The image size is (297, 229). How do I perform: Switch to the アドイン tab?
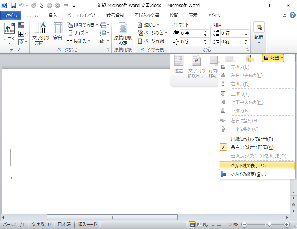tap(214, 15)
